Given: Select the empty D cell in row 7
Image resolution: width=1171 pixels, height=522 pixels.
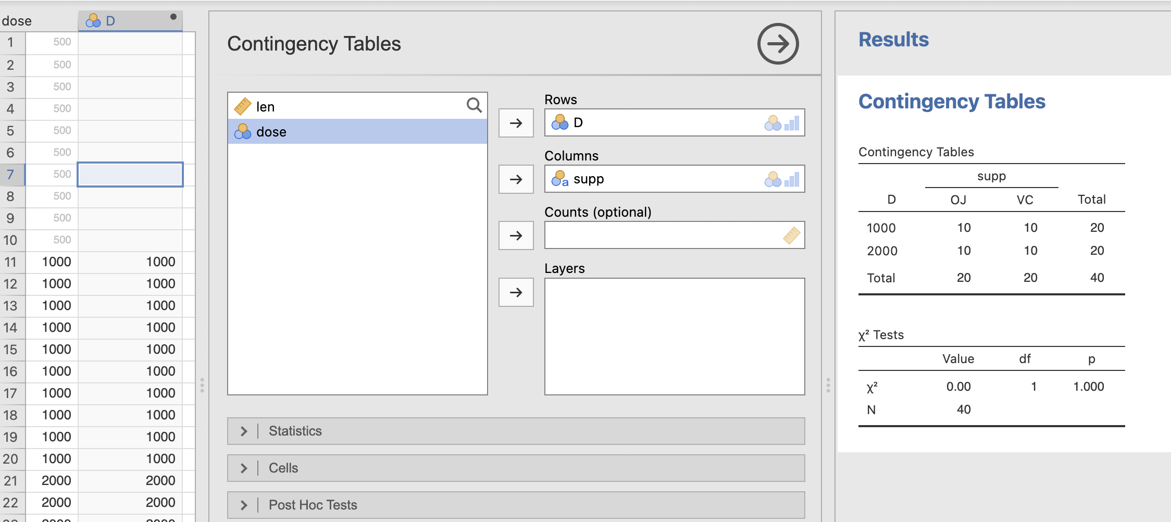Looking at the screenshot, I should (x=130, y=175).
